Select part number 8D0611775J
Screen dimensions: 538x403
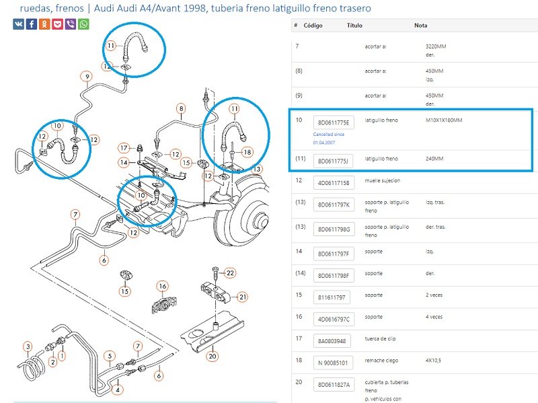click(x=333, y=161)
